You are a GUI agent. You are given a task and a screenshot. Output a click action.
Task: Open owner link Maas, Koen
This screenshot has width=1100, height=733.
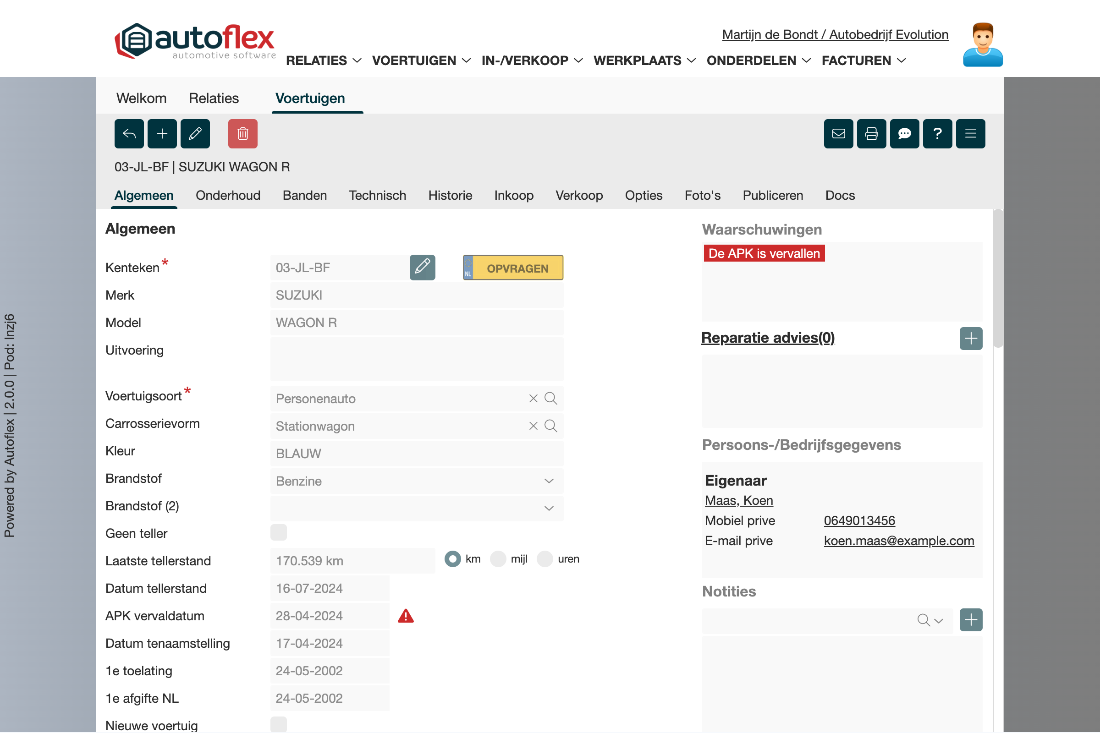coord(738,501)
